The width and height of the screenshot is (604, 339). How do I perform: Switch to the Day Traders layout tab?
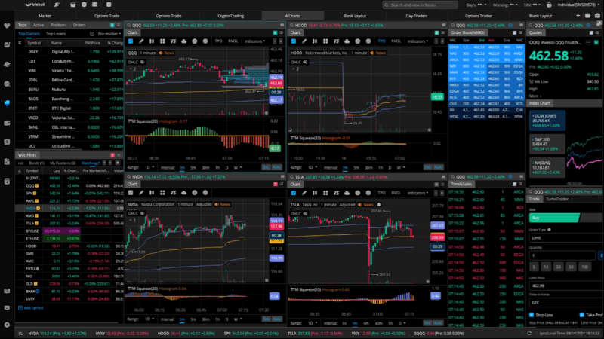point(417,16)
